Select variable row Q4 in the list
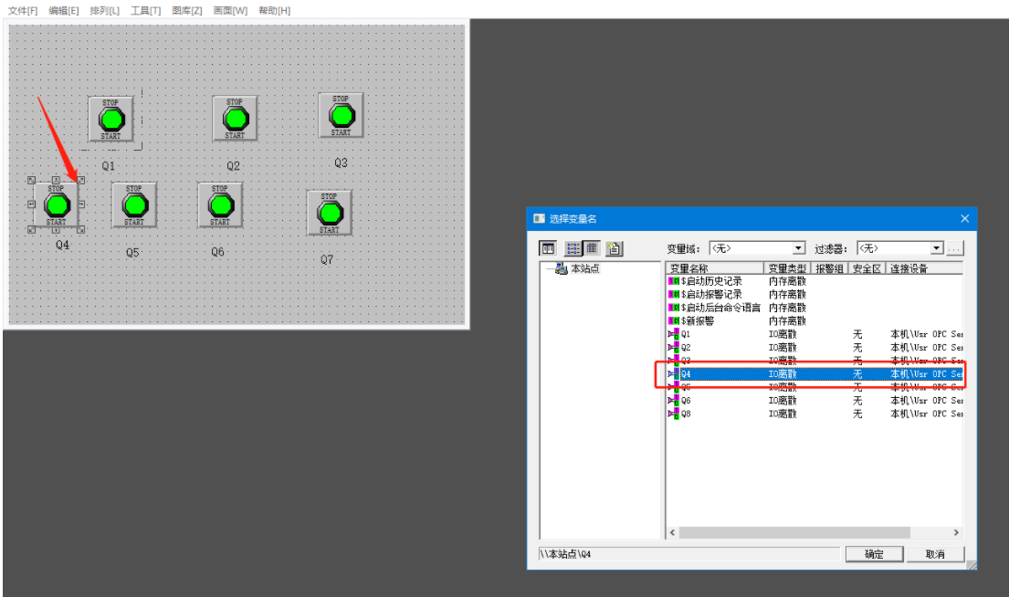 [815, 373]
